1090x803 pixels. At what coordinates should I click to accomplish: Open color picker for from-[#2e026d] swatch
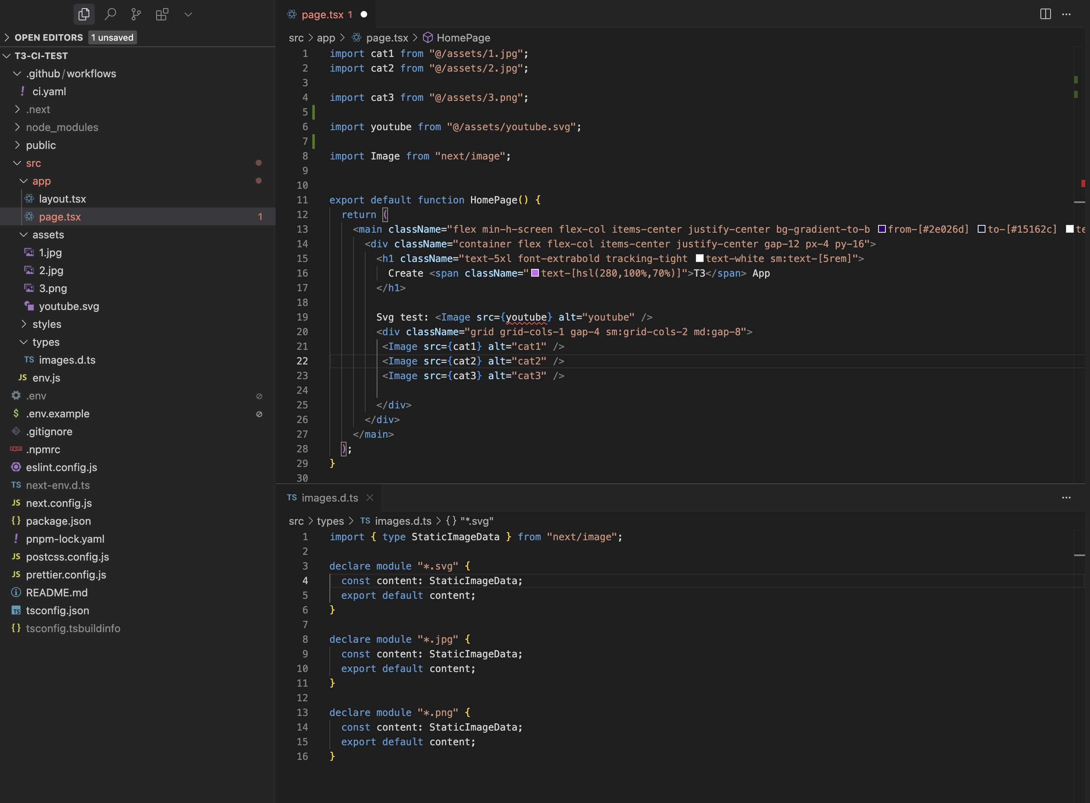click(x=881, y=229)
